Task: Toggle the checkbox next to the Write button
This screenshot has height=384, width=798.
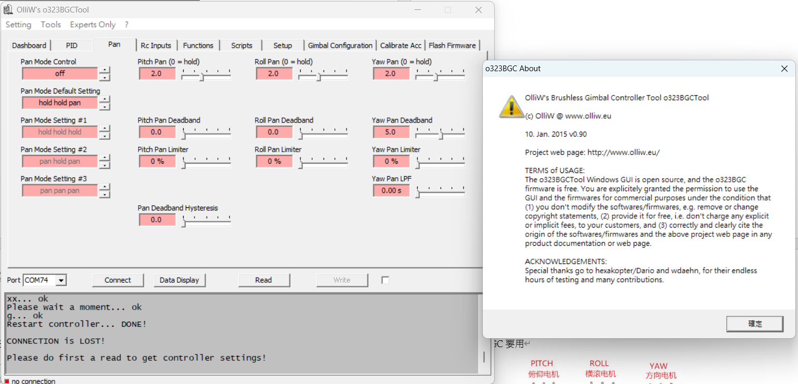Action: [x=385, y=280]
